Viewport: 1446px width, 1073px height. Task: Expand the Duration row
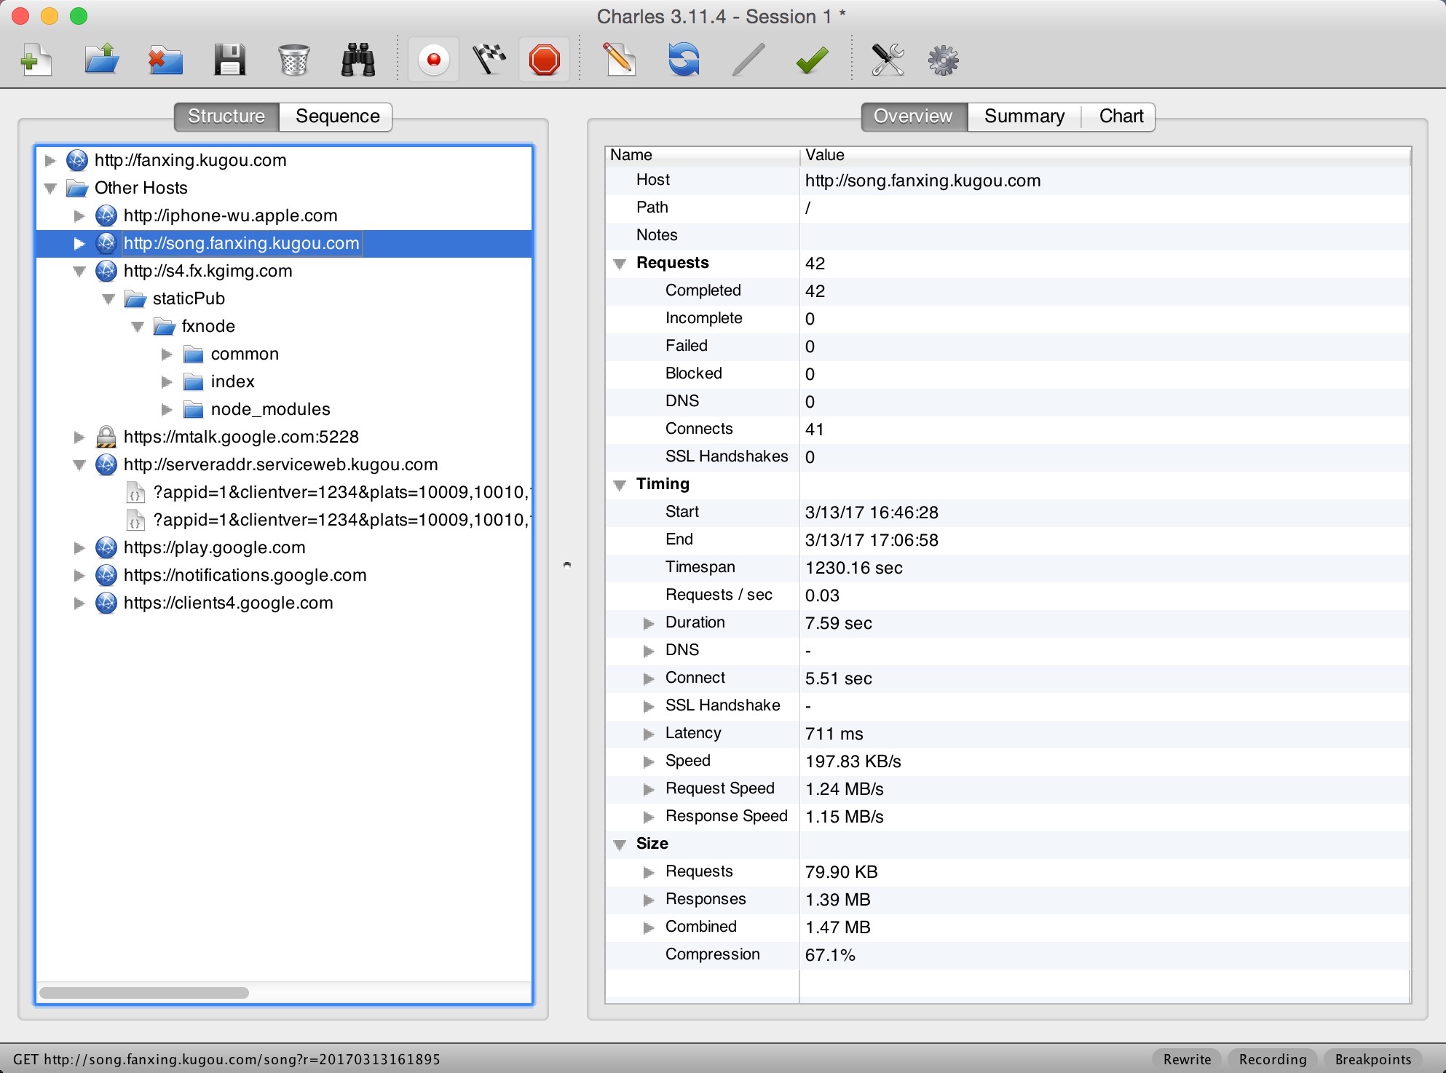[649, 623]
